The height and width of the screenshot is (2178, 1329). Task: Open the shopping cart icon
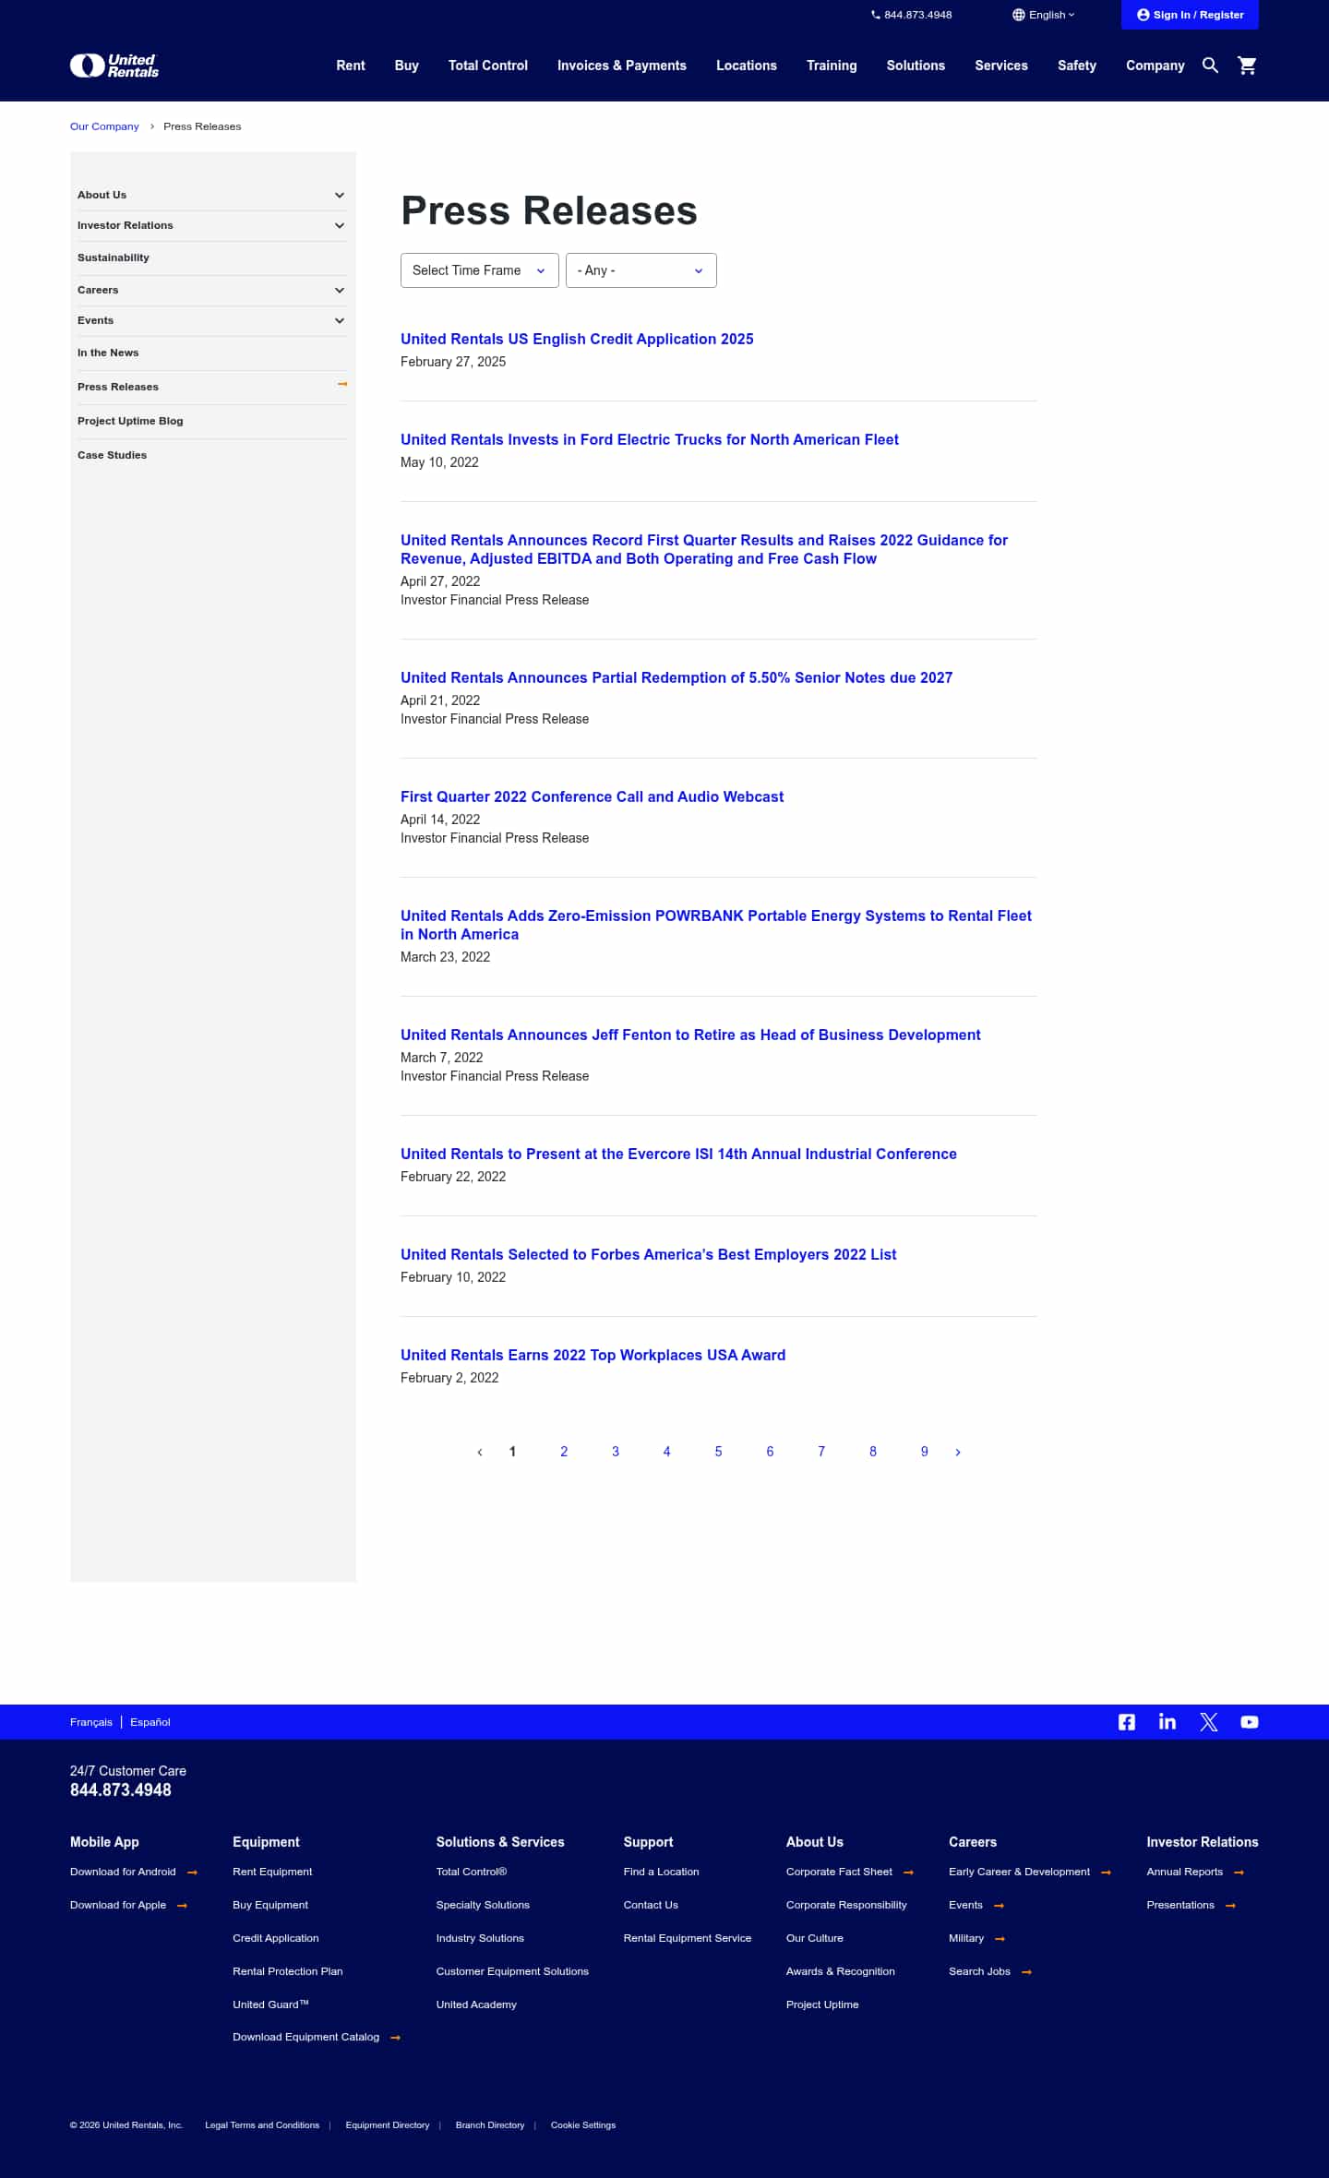(1247, 66)
